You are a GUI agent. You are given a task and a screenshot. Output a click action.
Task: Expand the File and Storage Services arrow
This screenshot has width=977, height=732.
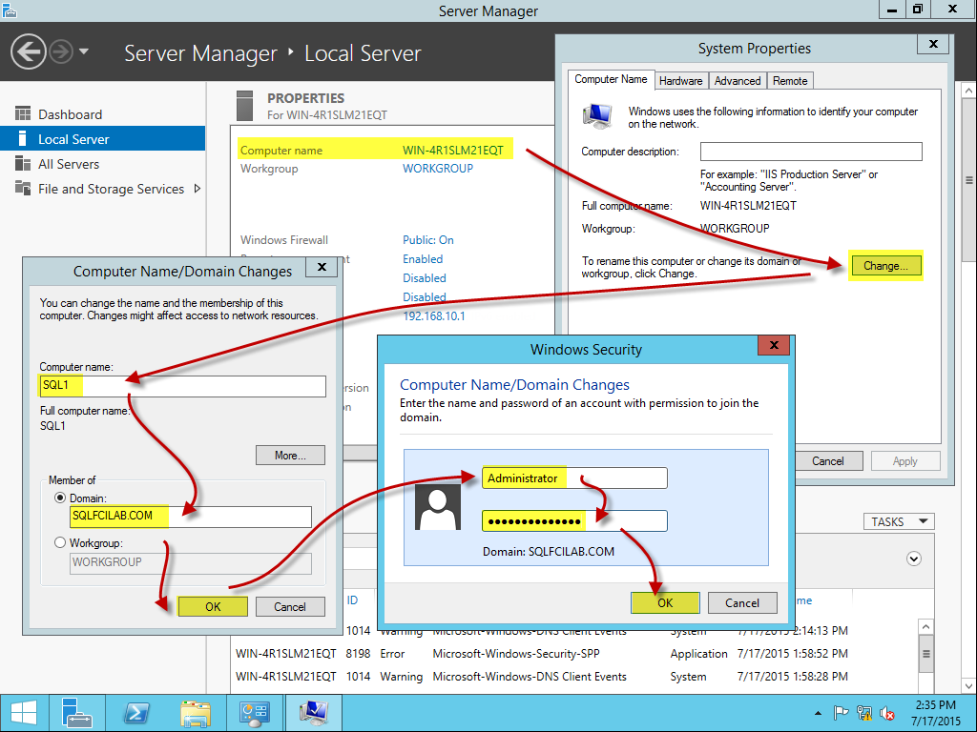(197, 189)
